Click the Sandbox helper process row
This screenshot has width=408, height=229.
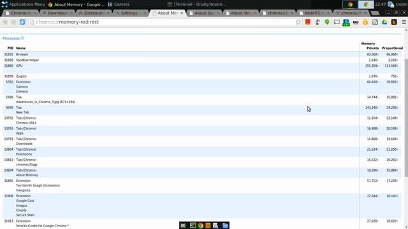click(x=201, y=60)
